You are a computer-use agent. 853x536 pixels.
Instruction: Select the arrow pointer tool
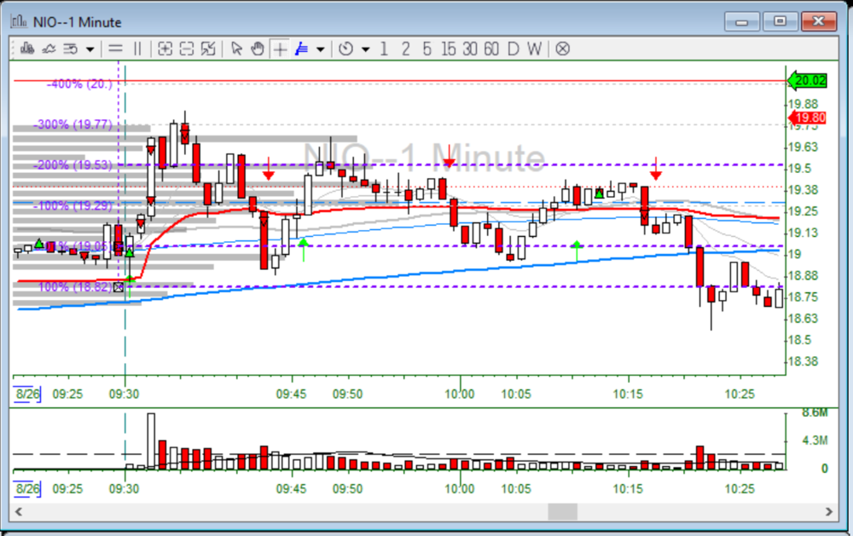(237, 49)
